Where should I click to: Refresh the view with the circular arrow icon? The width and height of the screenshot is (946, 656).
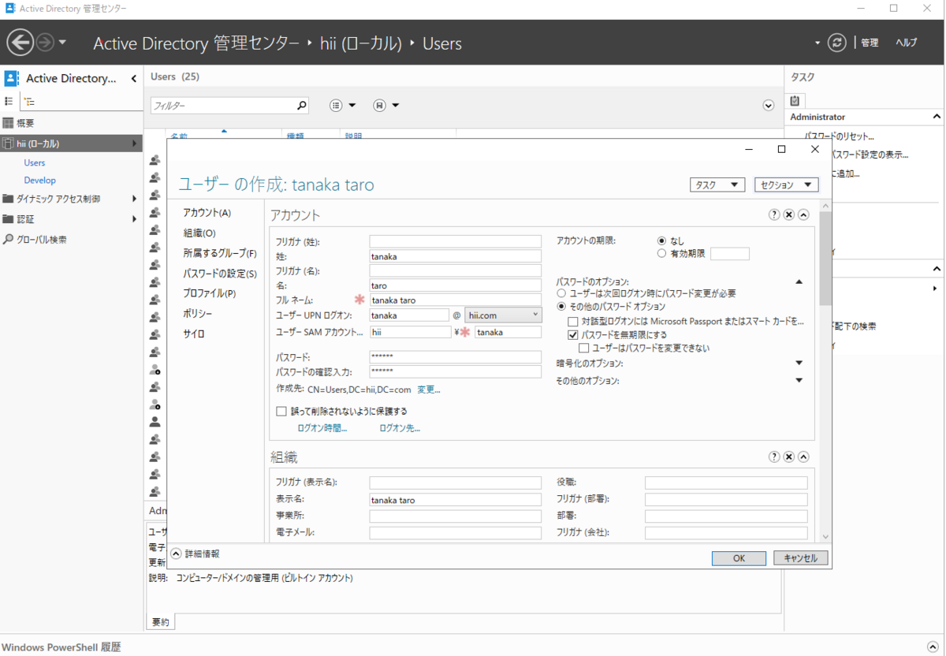[836, 43]
